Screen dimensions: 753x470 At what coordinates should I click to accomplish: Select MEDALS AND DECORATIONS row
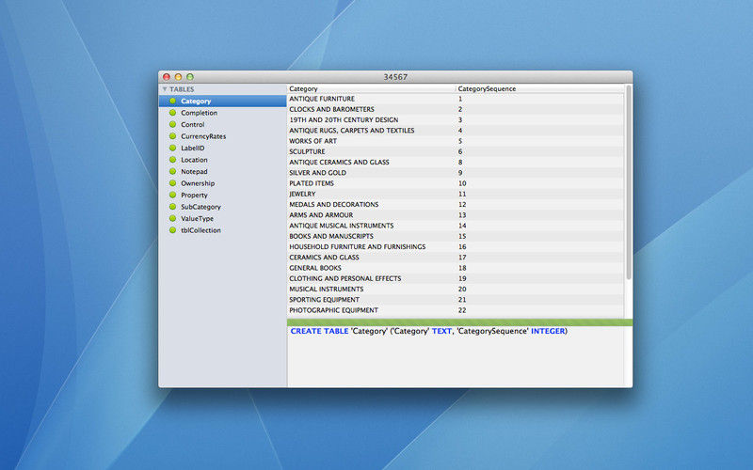[456, 204]
